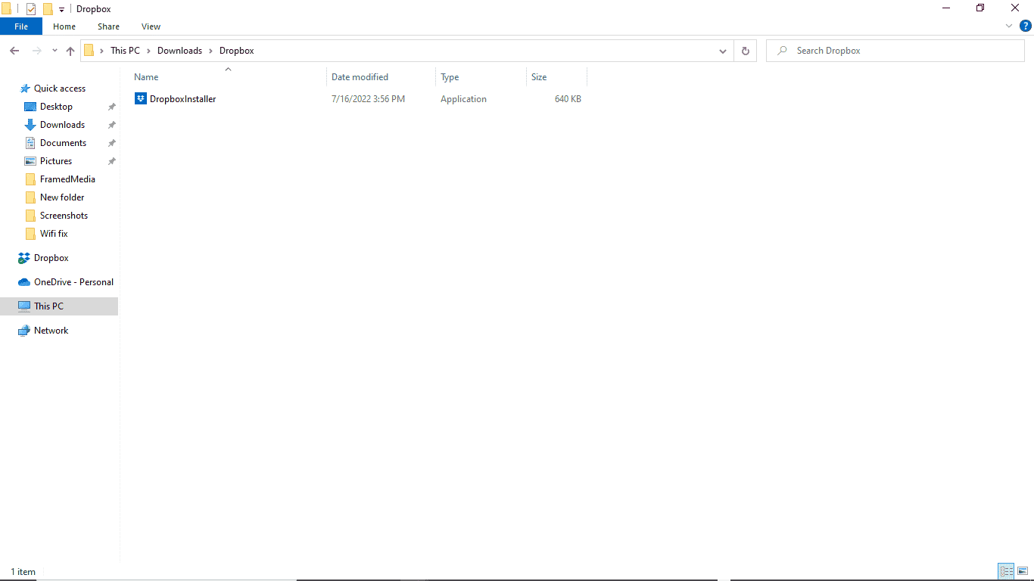1034x581 pixels.
Task: Click Downloads in address bar path
Action: point(179,51)
